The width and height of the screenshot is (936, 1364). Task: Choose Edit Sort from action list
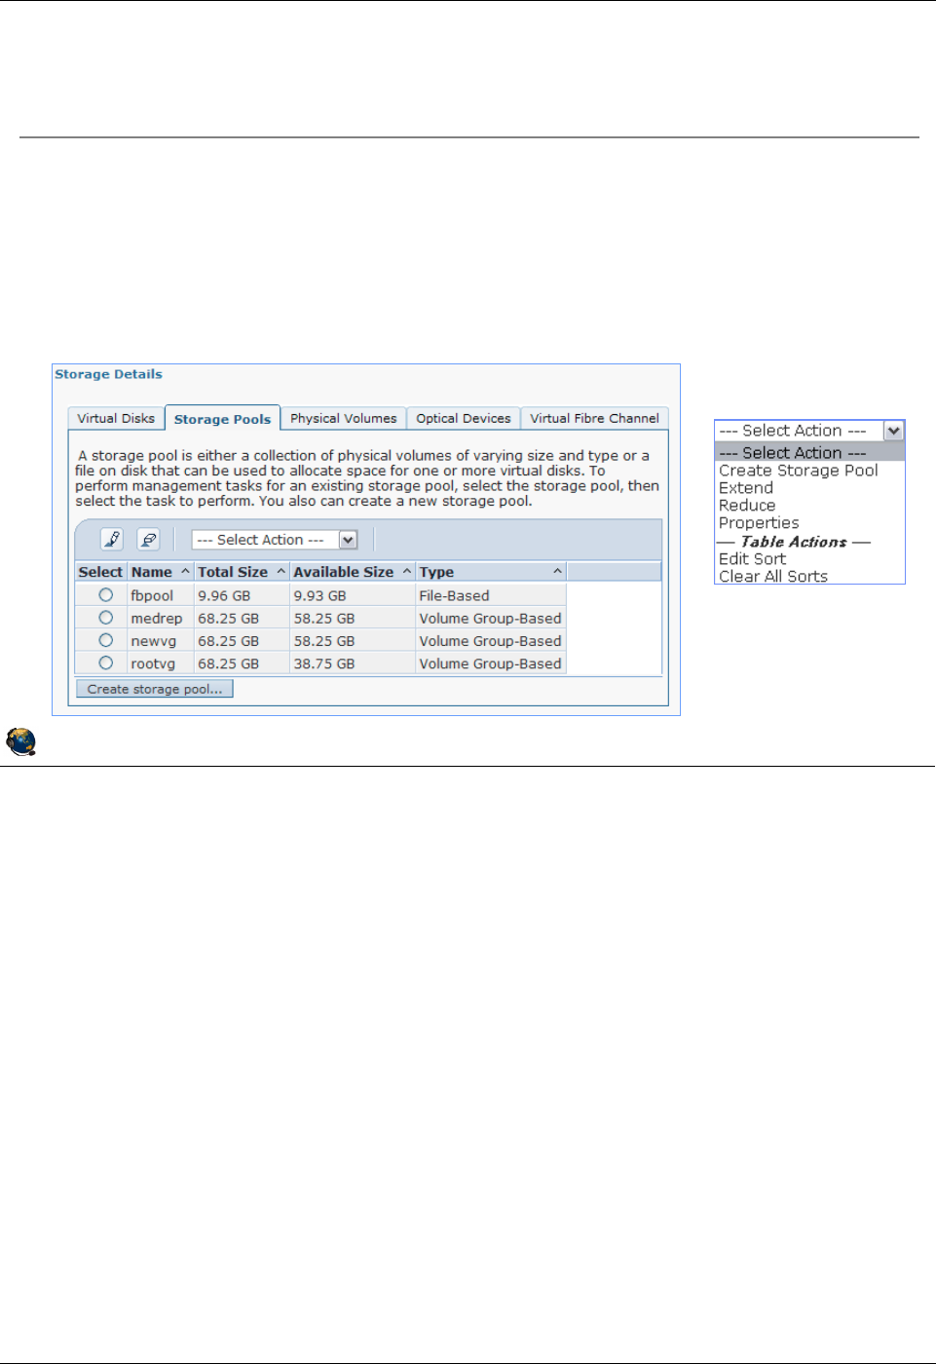(752, 559)
